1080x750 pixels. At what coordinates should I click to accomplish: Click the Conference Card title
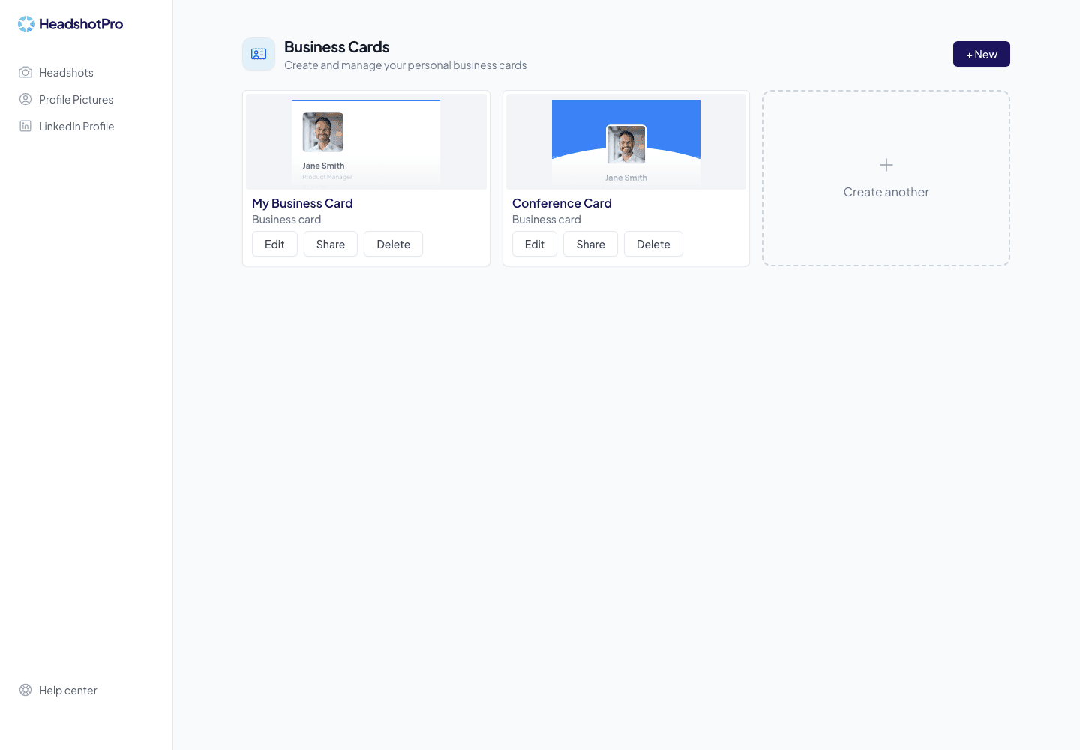562,203
